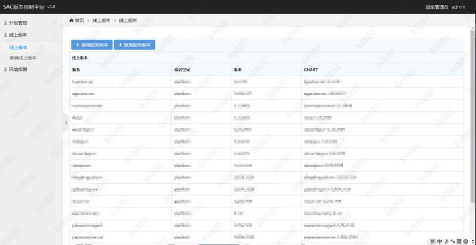Open the 环境部署 sidebar menu

click(32, 70)
